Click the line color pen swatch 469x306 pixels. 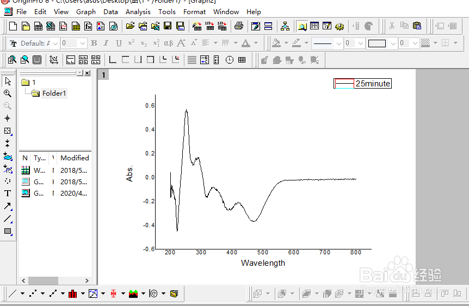297,43
